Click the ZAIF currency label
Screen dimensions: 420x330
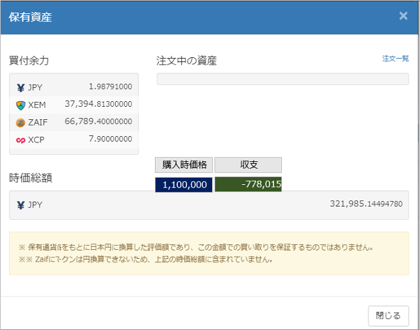(38, 122)
